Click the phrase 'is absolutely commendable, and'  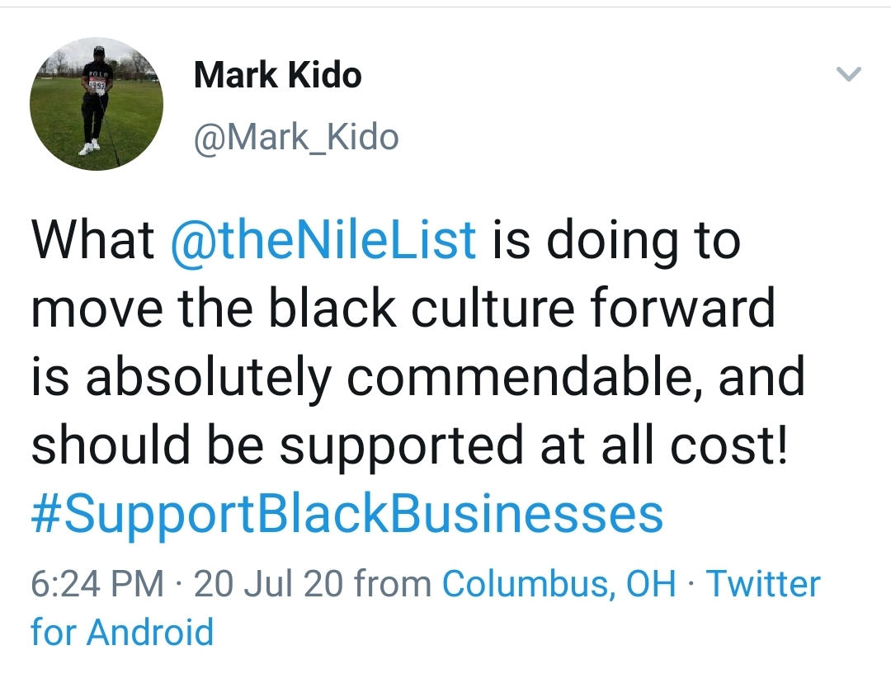tap(417, 377)
